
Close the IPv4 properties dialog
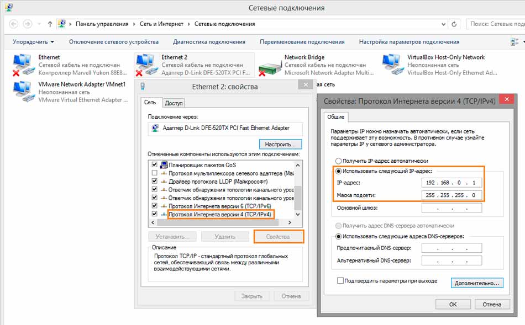point(507,99)
